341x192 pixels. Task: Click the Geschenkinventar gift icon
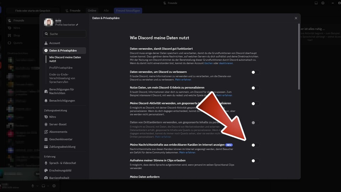[x=46, y=139]
